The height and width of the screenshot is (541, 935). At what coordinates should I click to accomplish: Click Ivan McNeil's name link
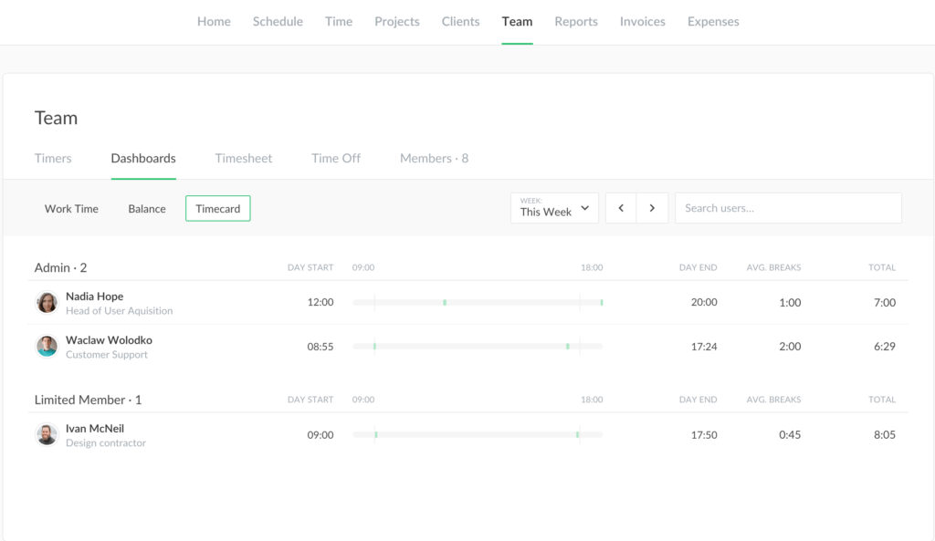[x=95, y=429]
